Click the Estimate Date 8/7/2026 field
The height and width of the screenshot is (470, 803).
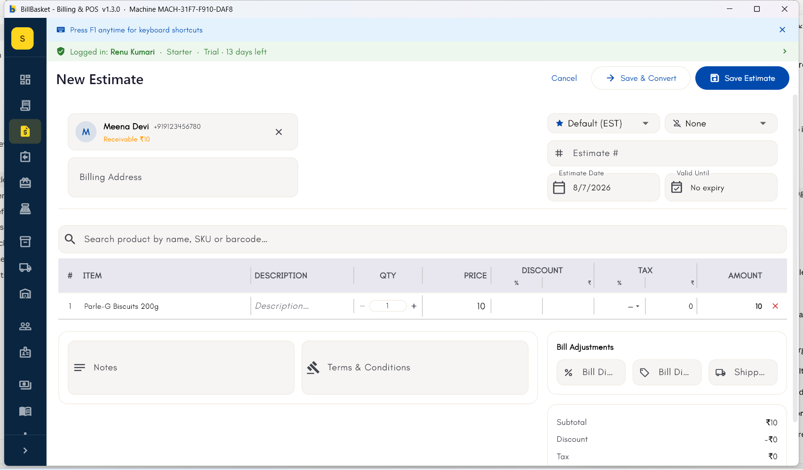pos(604,188)
